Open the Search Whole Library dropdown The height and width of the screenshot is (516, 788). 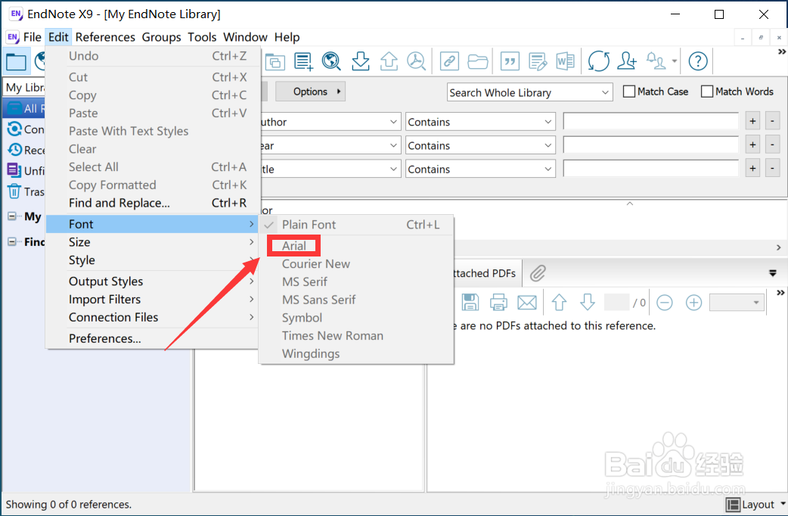[529, 92]
